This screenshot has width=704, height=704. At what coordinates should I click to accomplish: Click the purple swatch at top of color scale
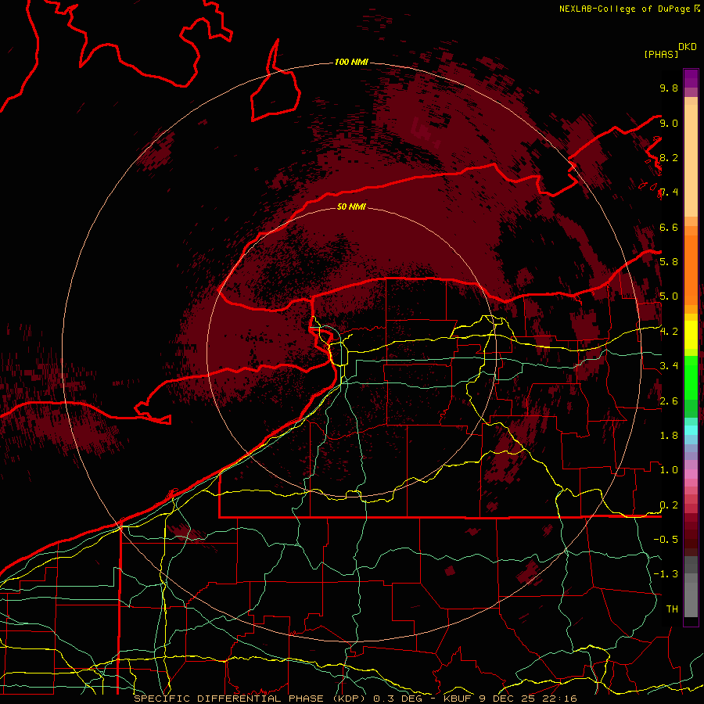coord(691,78)
